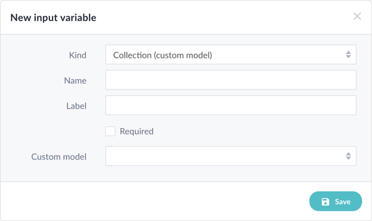Click the Custom model double-arrow icon
Viewport: 372px width, 221px height.
point(348,156)
